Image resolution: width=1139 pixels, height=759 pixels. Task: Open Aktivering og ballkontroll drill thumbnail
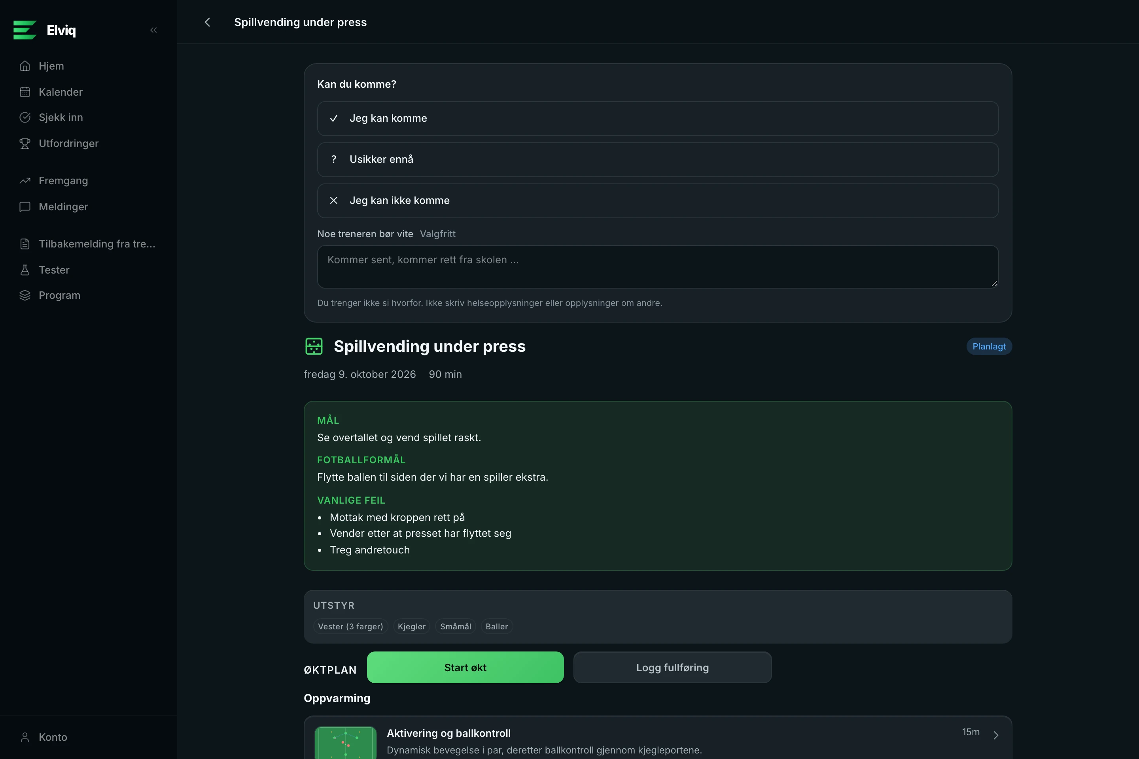pyautogui.click(x=345, y=742)
